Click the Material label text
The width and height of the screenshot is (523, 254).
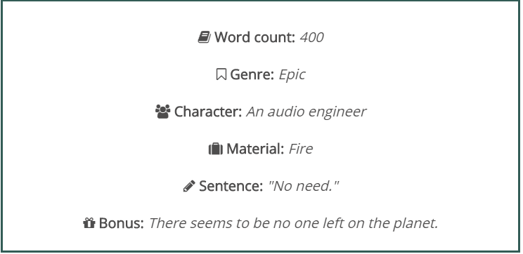coord(255,149)
